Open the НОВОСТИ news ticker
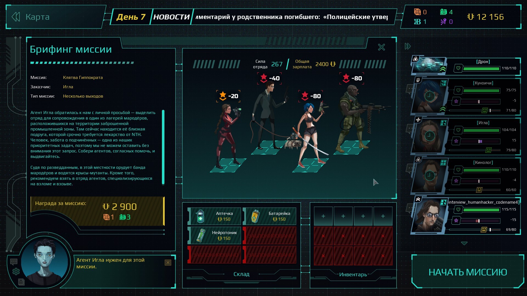Image resolution: width=527 pixels, height=296 pixels. click(171, 17)
